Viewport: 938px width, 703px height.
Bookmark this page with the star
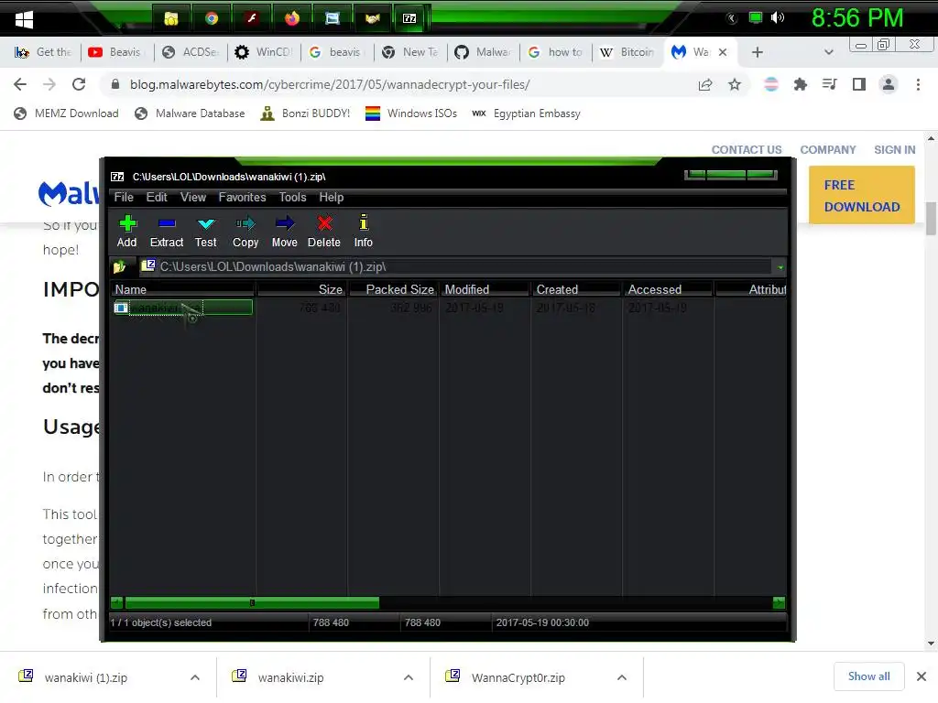click(735, 85)
